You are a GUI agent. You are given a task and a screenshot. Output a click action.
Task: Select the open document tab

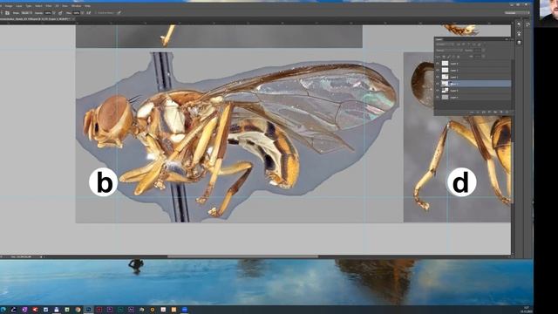37,19
